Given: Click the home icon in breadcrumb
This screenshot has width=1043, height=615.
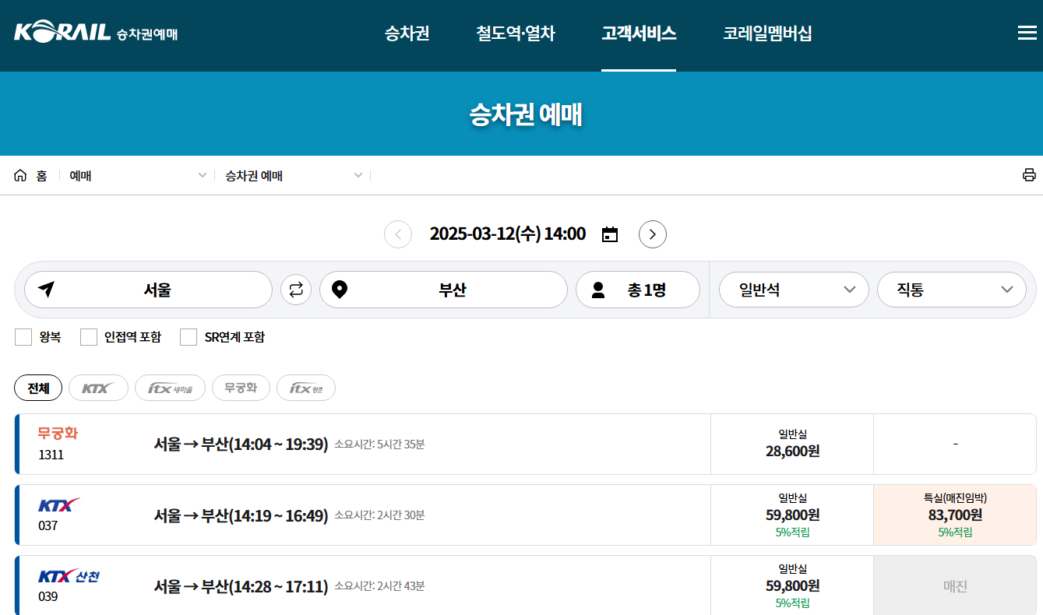Looking at the screenshot, I should tap(20, 175).
